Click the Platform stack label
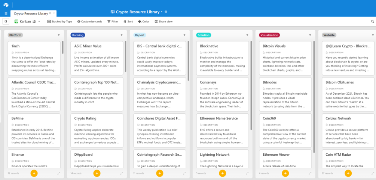The width and height of the screenshot is (376, 180). (15, 35)
